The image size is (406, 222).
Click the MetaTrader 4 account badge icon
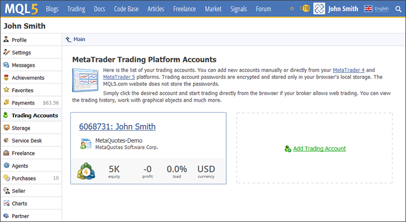86,172
